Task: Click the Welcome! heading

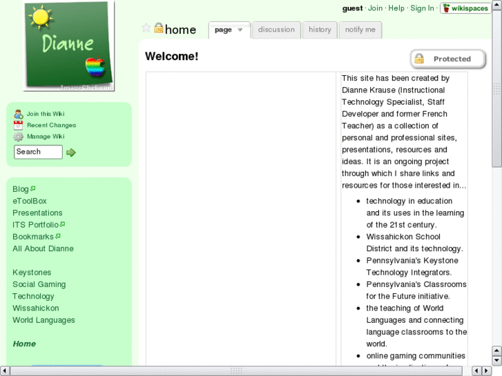Action: tap(172, 57)
